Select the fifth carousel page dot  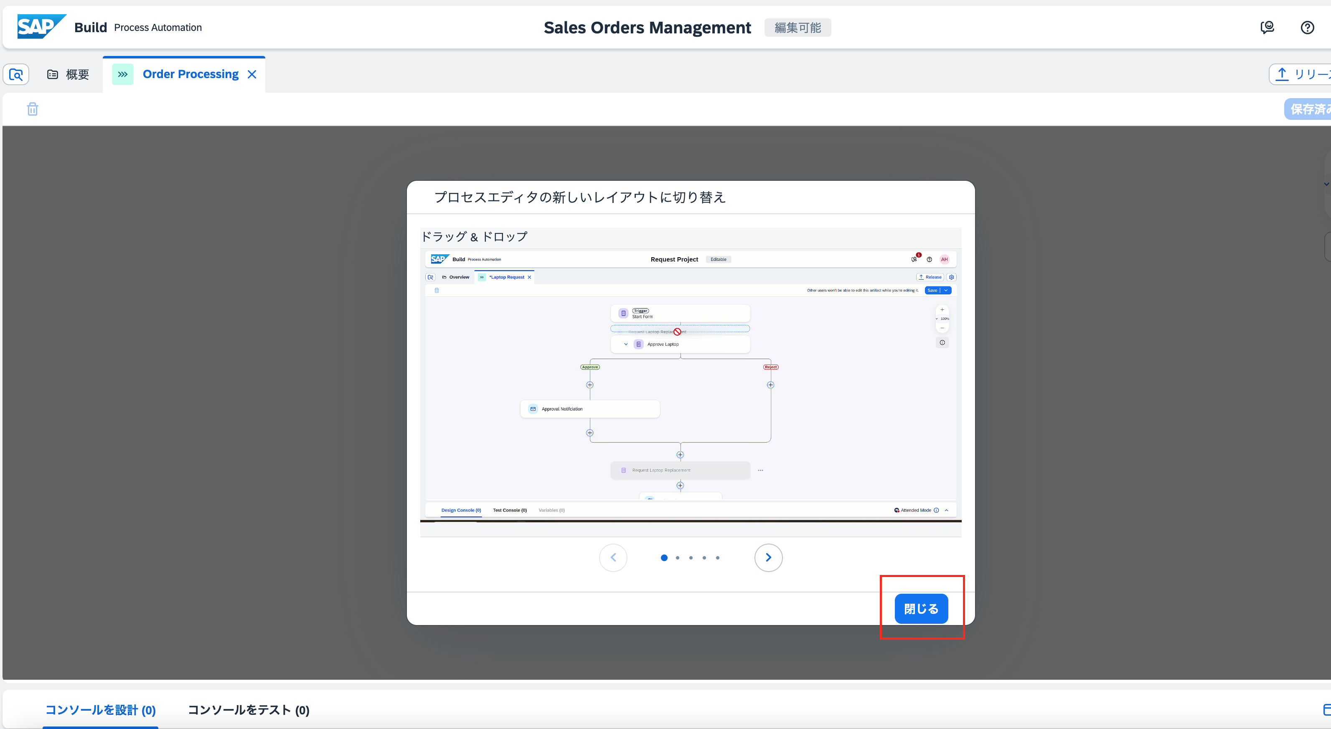coord(718,557)
